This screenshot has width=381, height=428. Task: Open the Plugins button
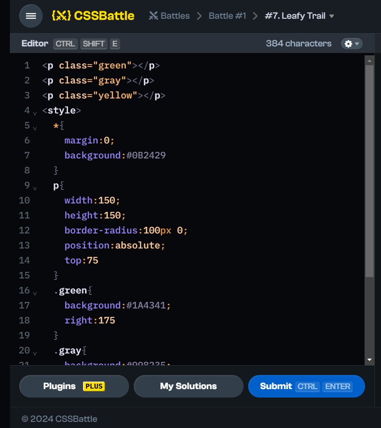click(74, 386)
